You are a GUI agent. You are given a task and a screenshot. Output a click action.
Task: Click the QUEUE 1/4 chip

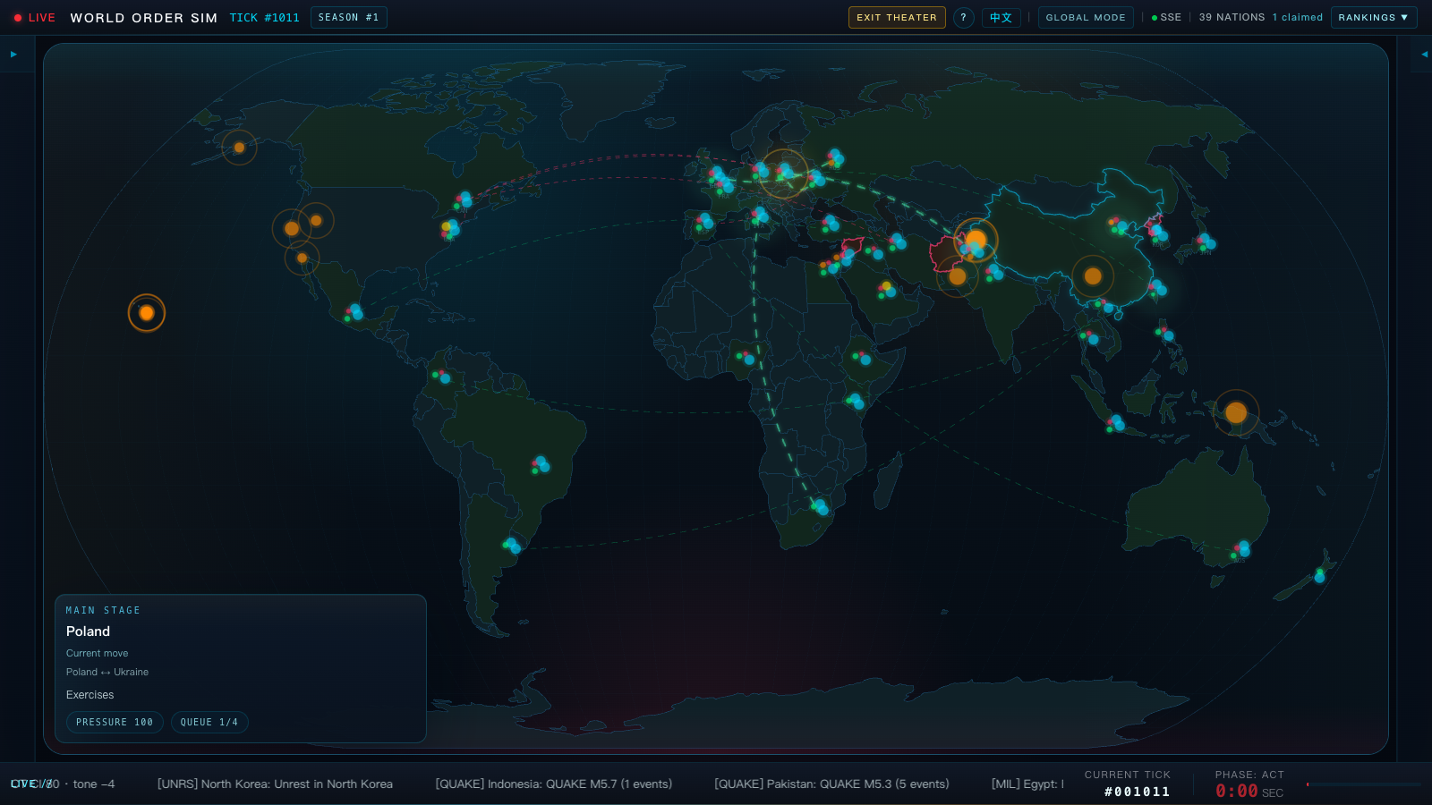(x=209, y=722)
